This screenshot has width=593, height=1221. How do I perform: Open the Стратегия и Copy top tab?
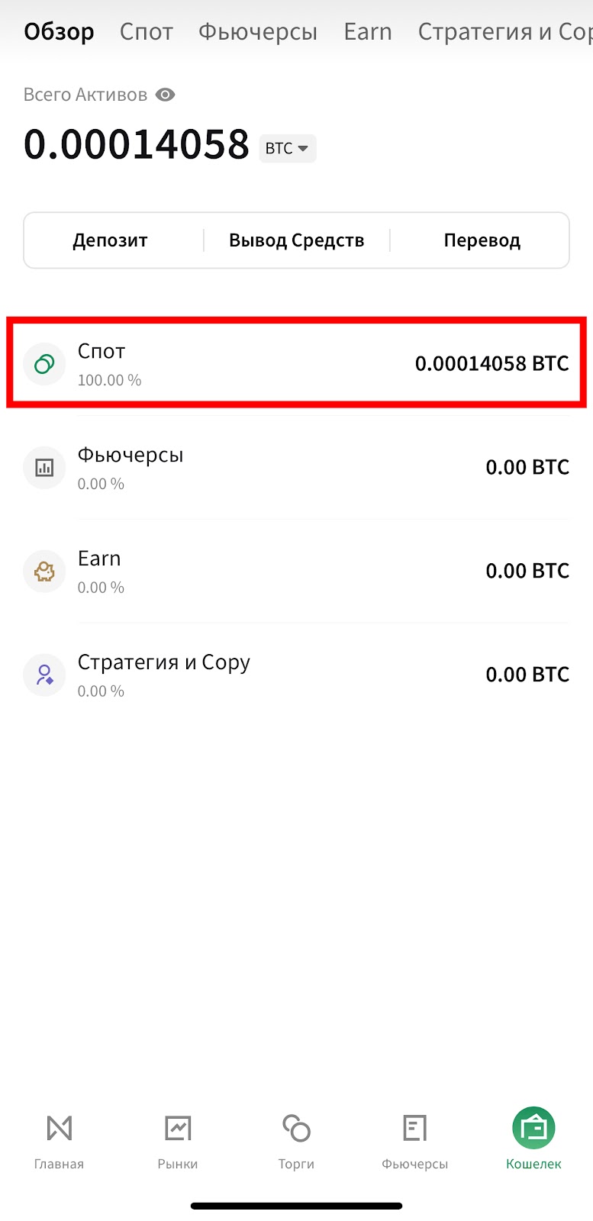tap(505, 31)
